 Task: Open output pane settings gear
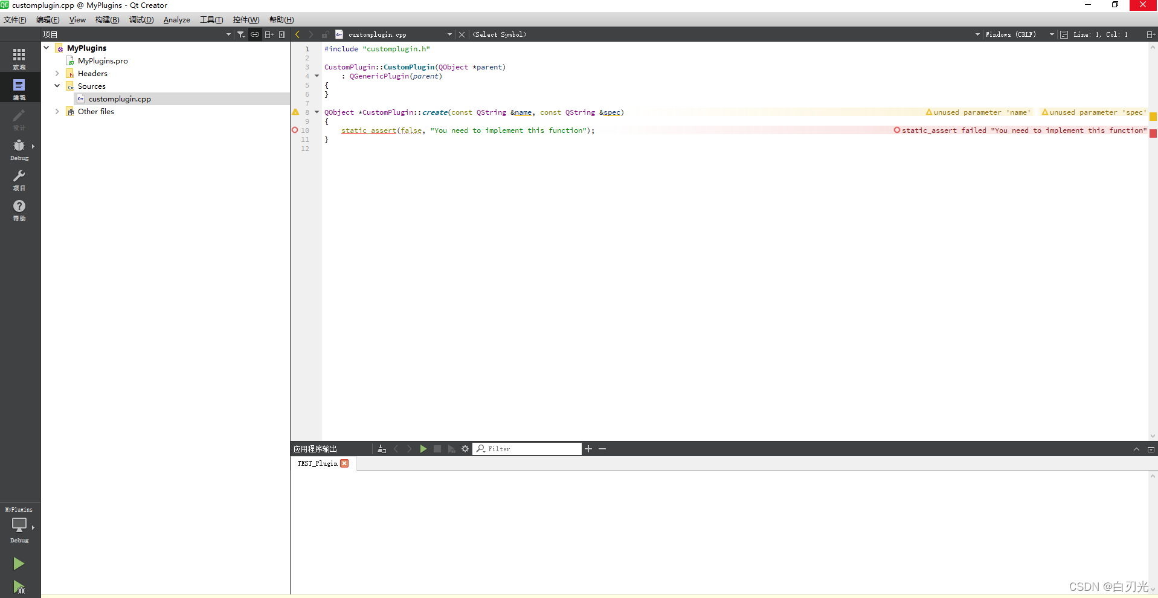coord(465,449)
